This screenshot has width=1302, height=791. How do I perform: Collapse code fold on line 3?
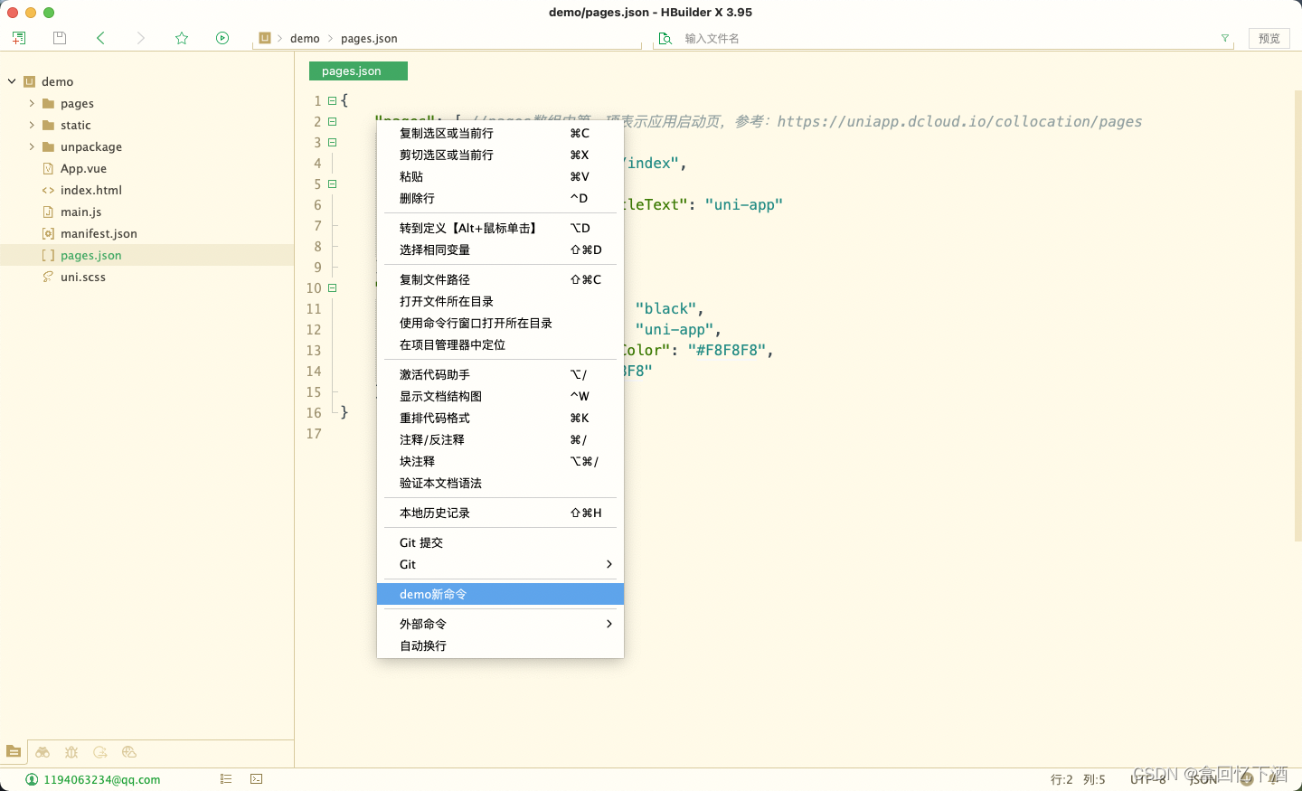pyautogui.click(x=333, y=142)
